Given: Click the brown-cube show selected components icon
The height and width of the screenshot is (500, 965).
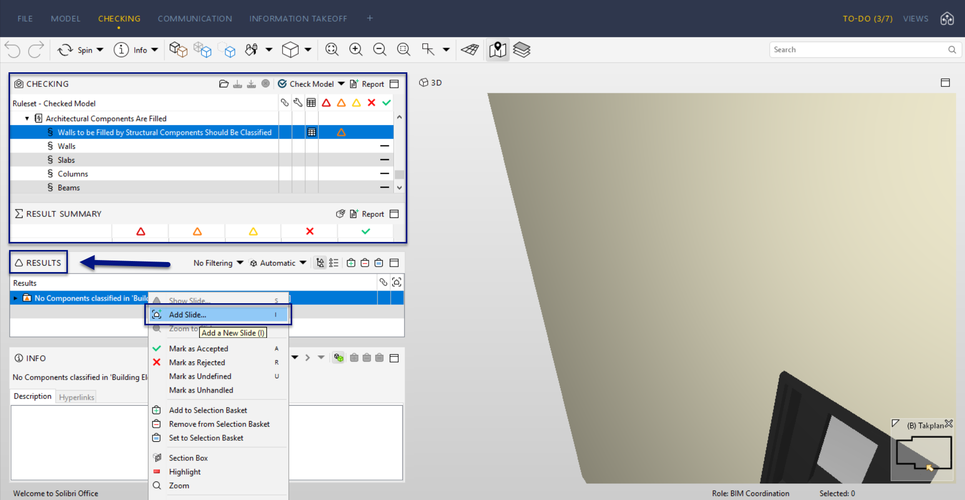Looking at the screenshot, I should (178, 50).
